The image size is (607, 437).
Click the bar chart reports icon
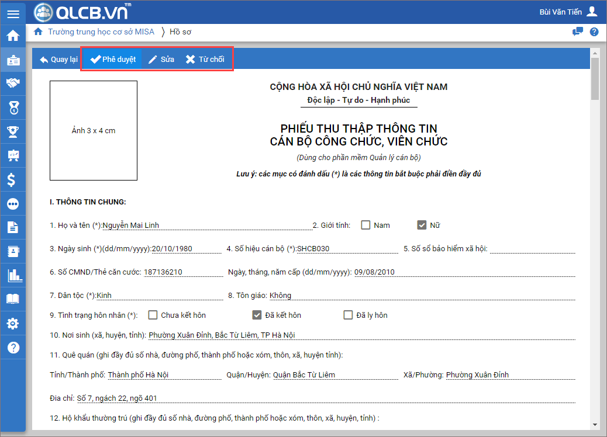[12, 275]
